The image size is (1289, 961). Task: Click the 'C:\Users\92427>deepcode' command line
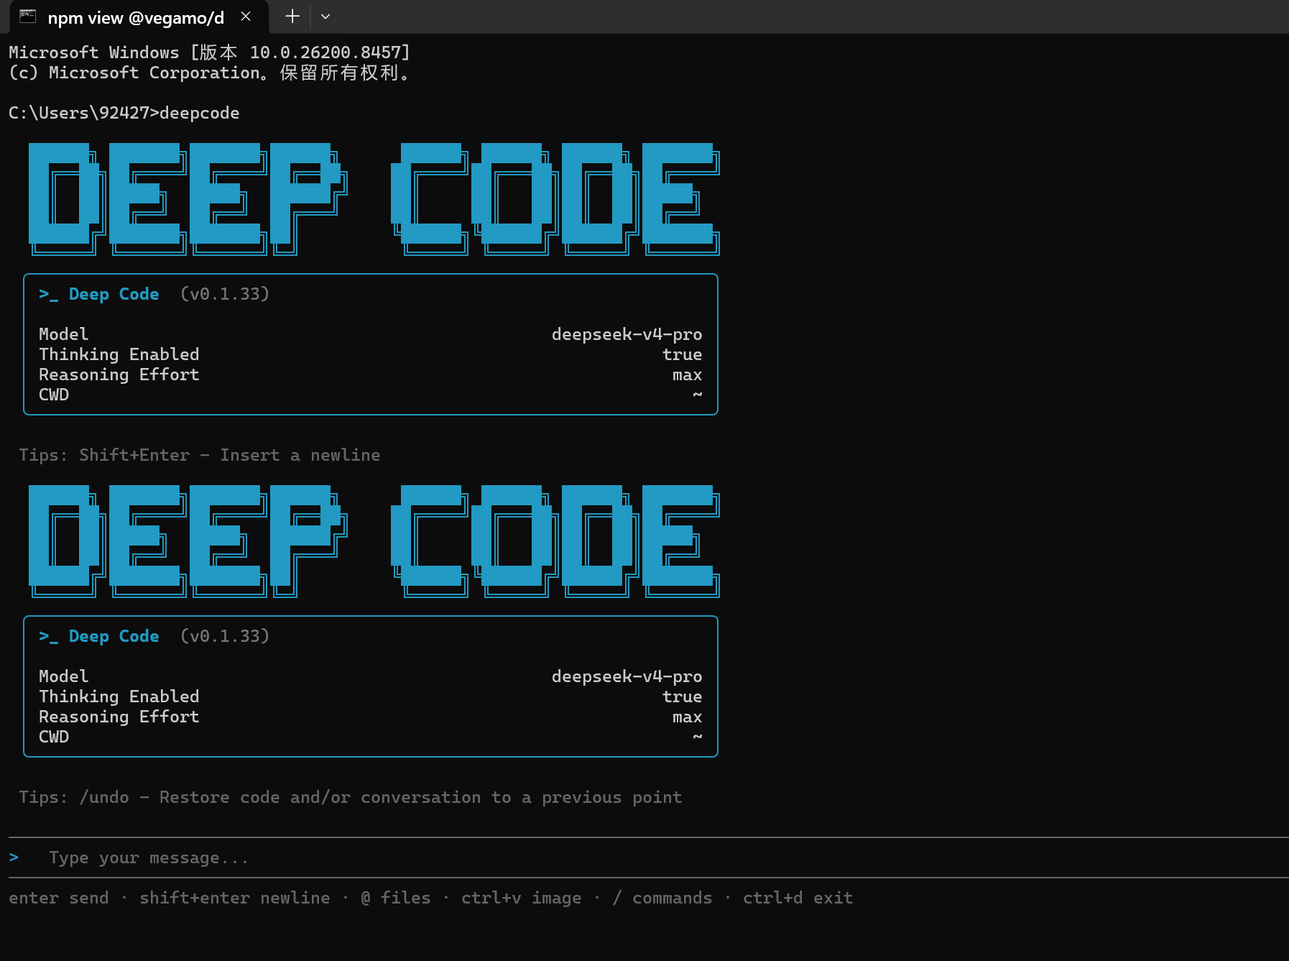[124, 113]
